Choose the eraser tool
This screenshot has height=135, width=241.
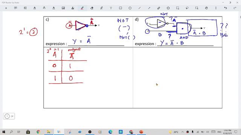(x=92, y=8)
